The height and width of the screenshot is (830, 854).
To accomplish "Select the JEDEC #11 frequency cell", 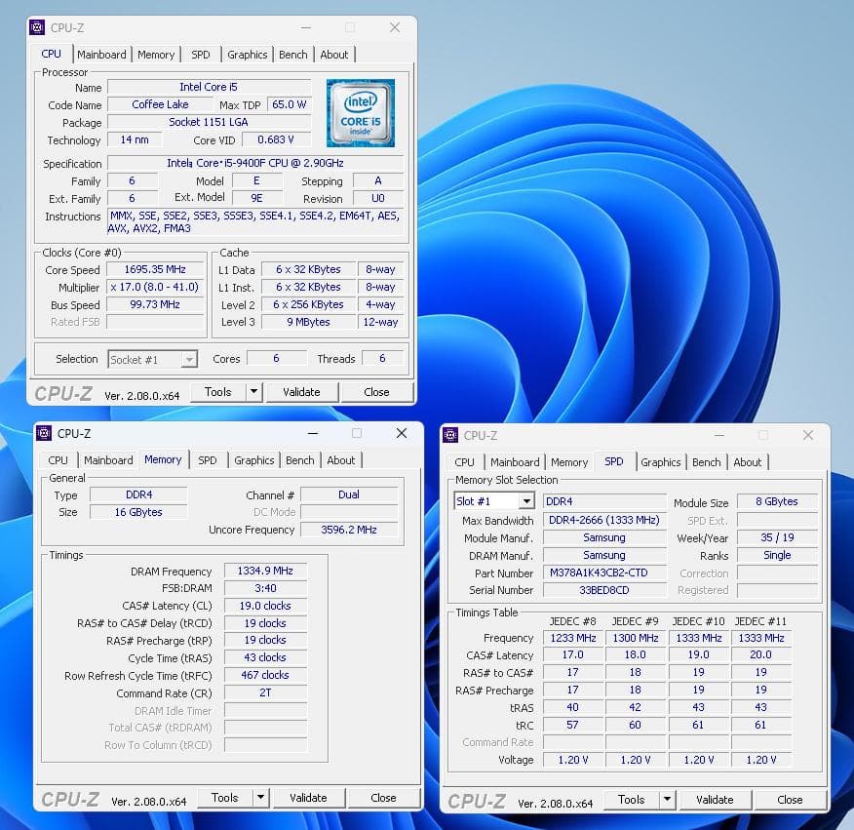I will click(760, 637).
